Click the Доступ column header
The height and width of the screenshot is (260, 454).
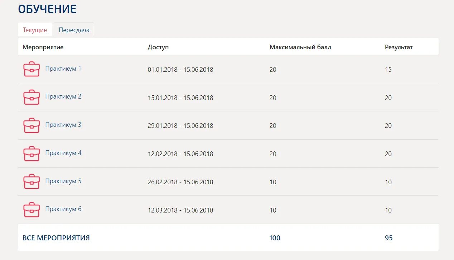click(x=158, y=47)
